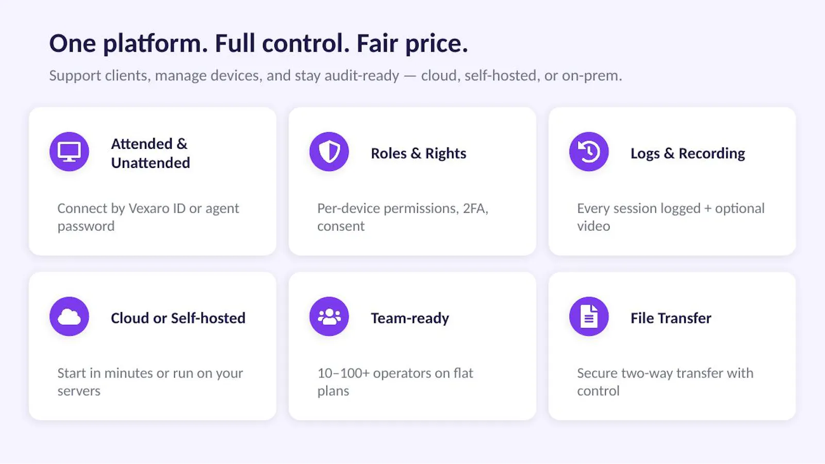Click the shield icon next to Roles & Rights
This screenshot has width=825, height=464.
point(329,152)
